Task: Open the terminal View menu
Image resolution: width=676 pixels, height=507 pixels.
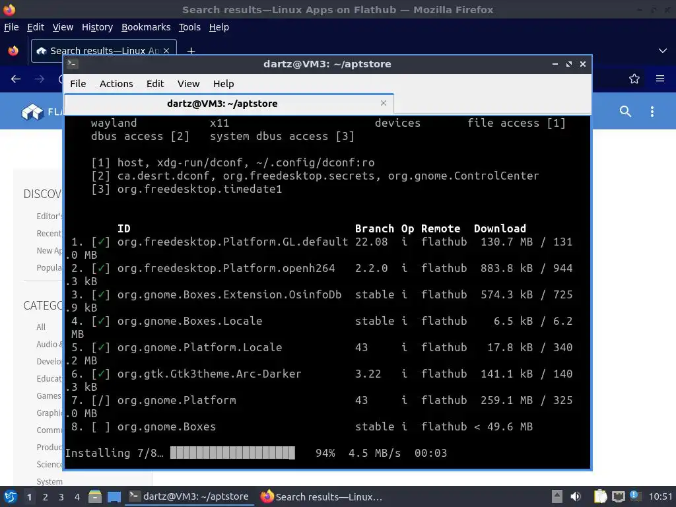Action: point(188,84)
